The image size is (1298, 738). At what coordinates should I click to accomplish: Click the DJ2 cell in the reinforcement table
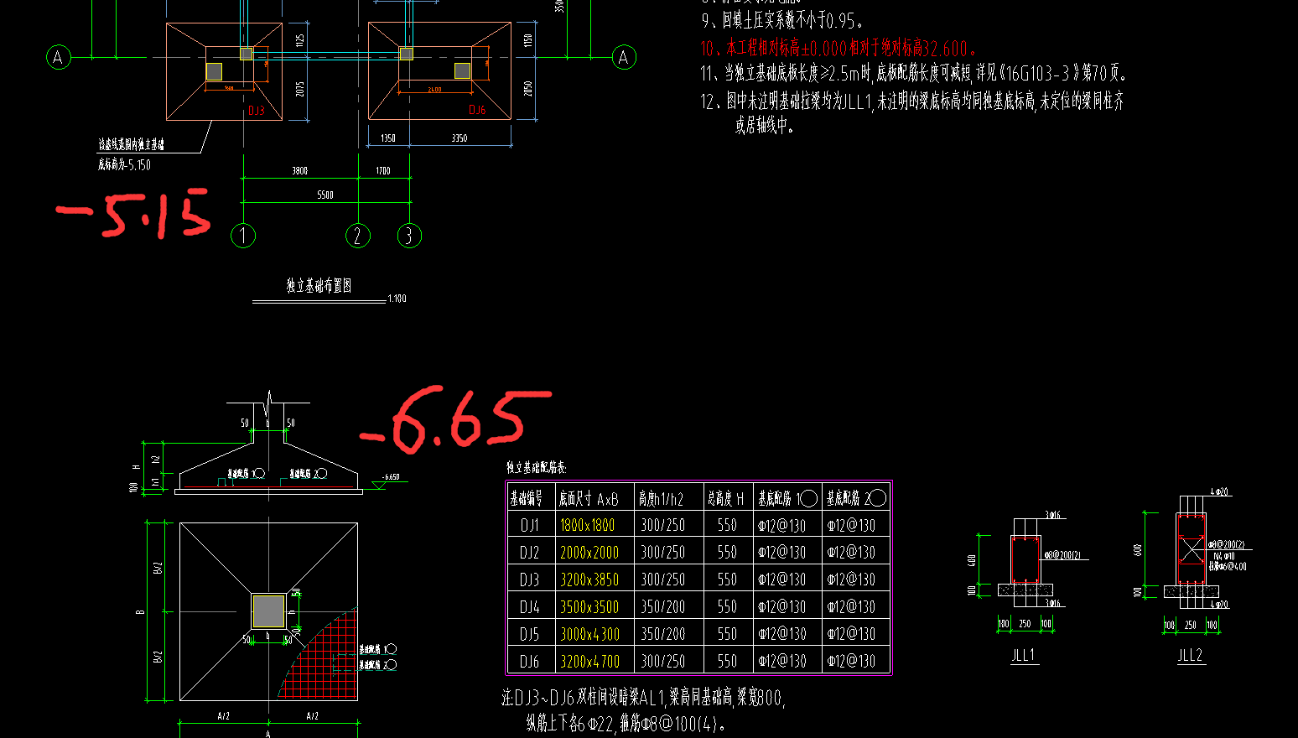coord(530,553)
